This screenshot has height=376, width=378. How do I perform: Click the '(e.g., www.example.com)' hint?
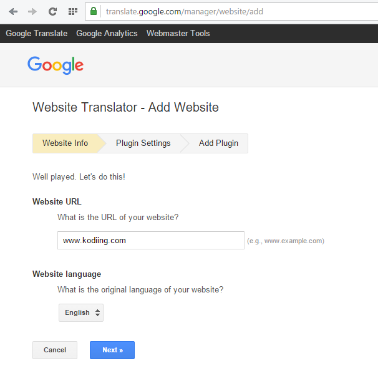286,241
